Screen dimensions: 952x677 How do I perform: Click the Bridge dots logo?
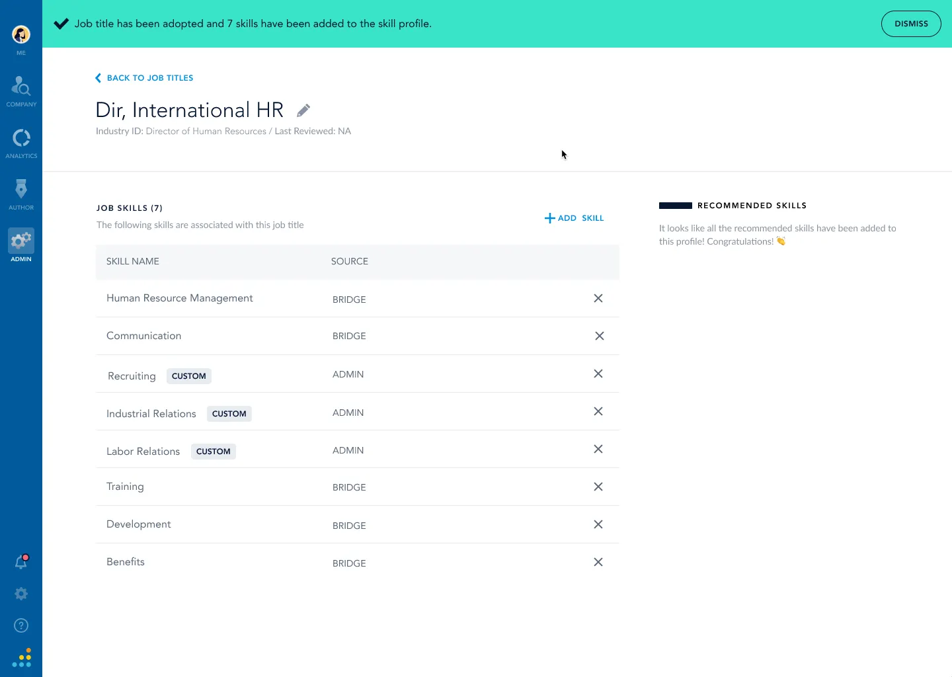click(x=22, y=658)
